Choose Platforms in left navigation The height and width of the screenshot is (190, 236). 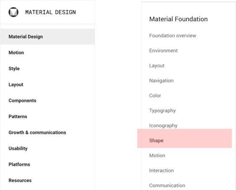(19, 165)
